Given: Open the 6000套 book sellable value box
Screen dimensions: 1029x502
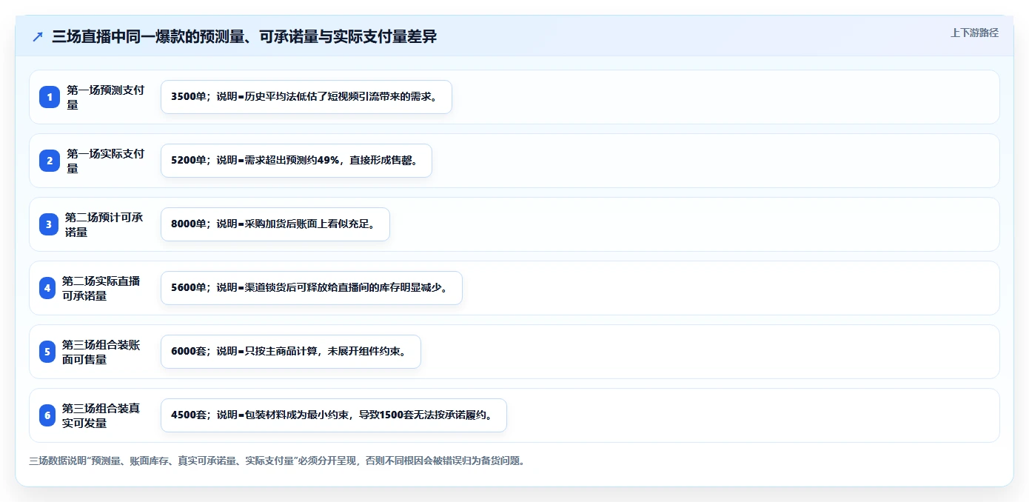Looking at the screenshot, I should [291, 352].
